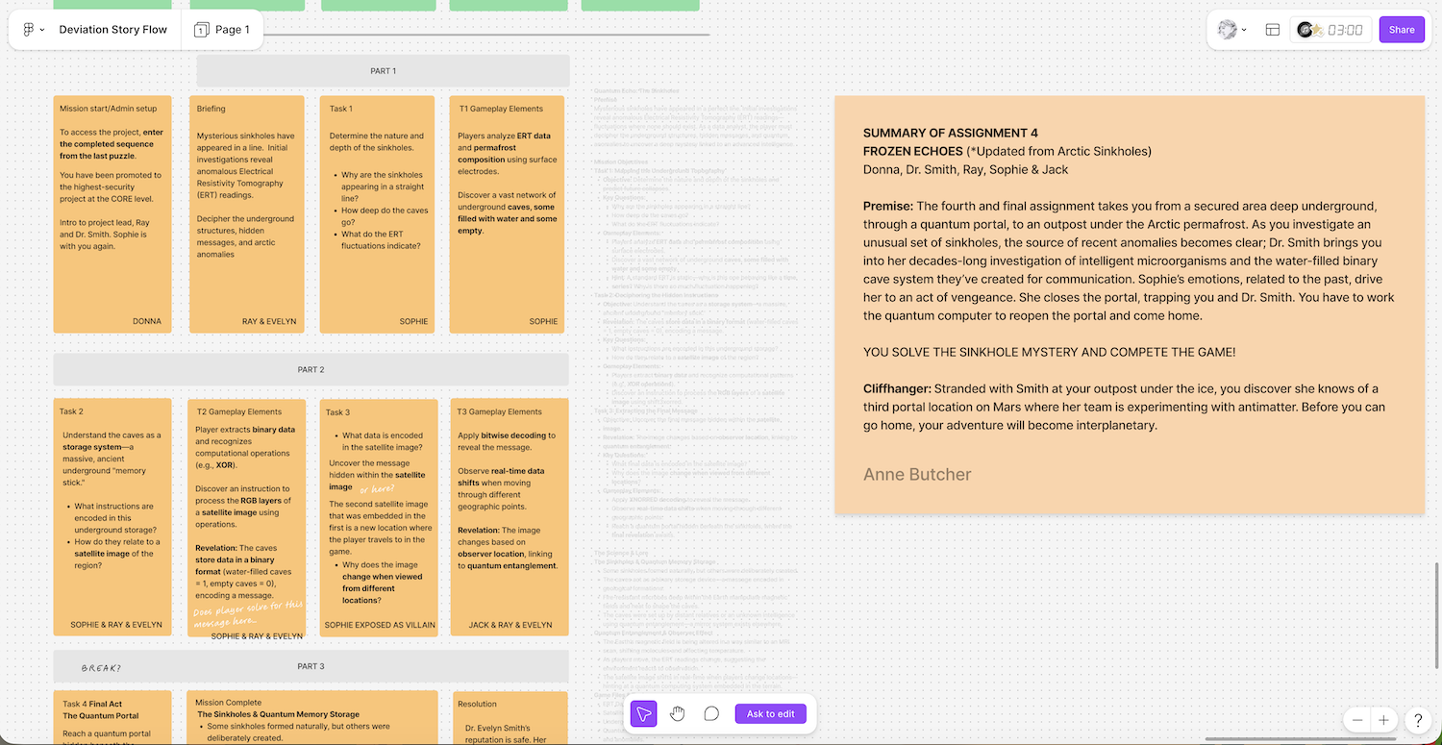Click the minimize UI layout icon
Viewport: 1442px width, 745px height.
click(1273, 30)
